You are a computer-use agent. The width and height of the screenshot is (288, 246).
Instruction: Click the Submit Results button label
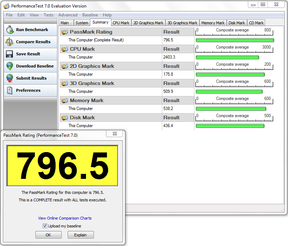pyautogui.click(x=31, y=78)
